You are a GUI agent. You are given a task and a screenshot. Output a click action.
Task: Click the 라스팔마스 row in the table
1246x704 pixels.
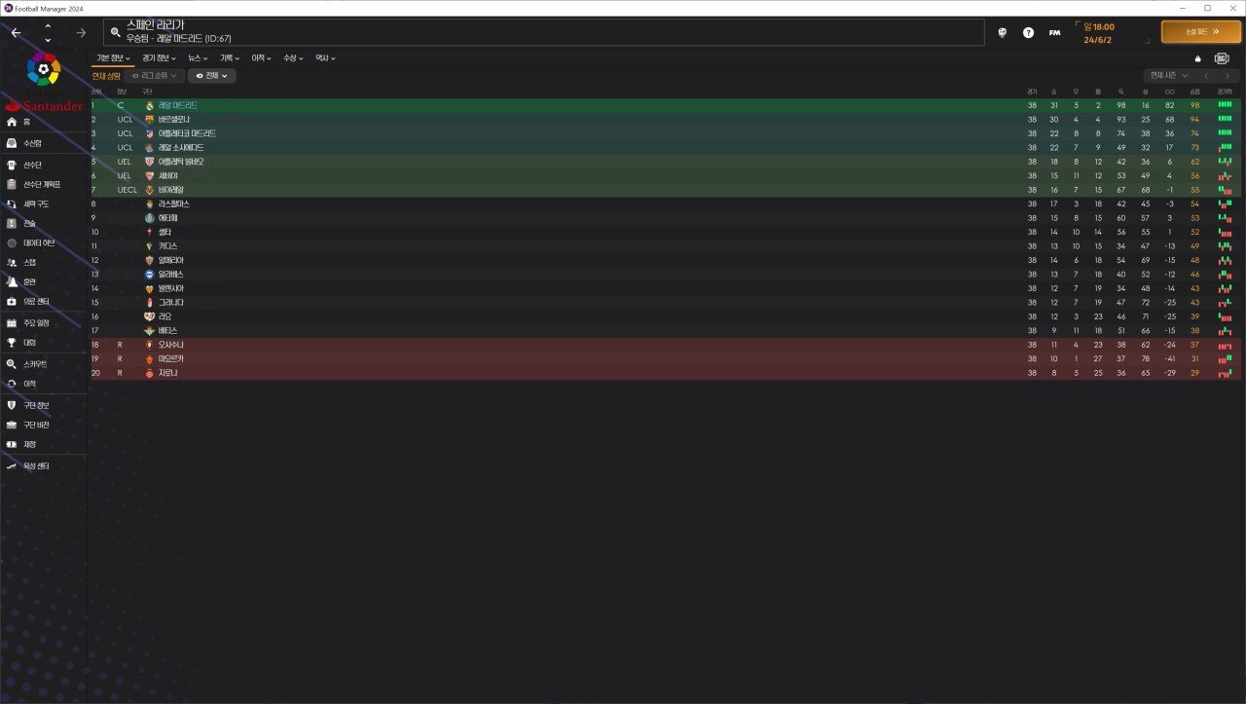(x=665, y=204)
